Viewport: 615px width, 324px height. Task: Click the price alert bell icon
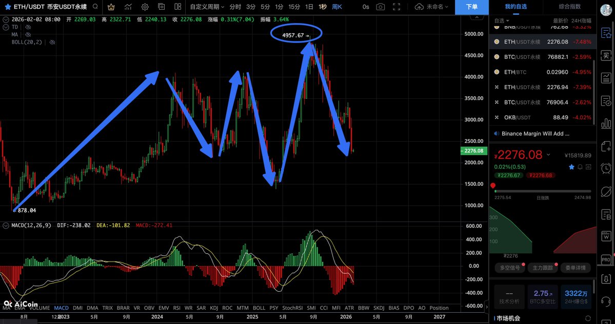[580, 167]
